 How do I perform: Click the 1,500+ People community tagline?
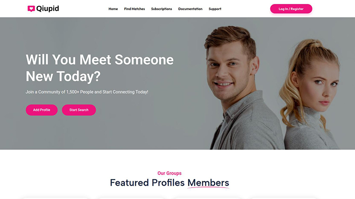87,92
